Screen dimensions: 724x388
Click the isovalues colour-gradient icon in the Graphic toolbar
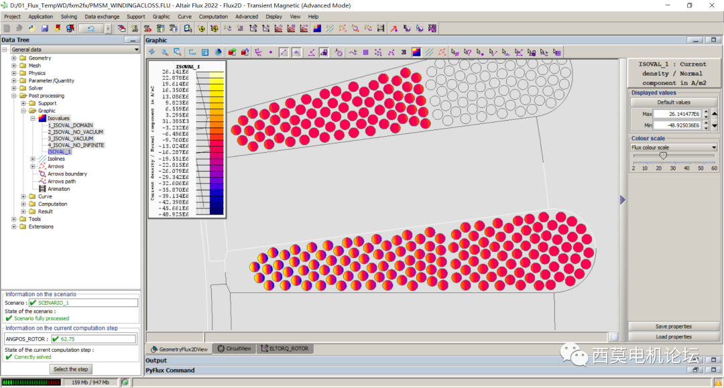pos(416,52)
